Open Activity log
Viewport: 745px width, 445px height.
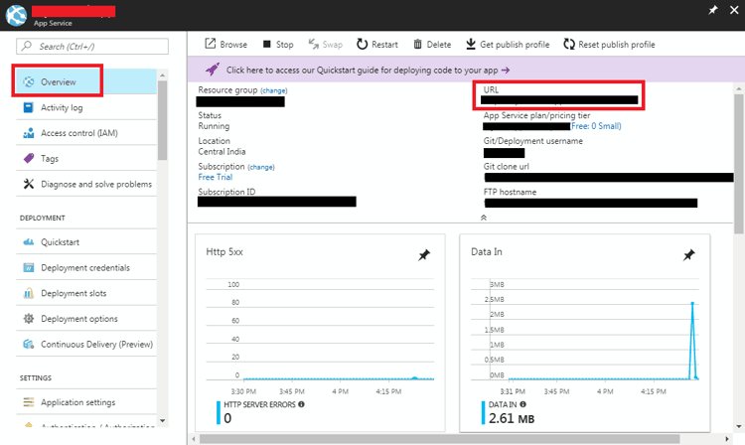[62, 107]
